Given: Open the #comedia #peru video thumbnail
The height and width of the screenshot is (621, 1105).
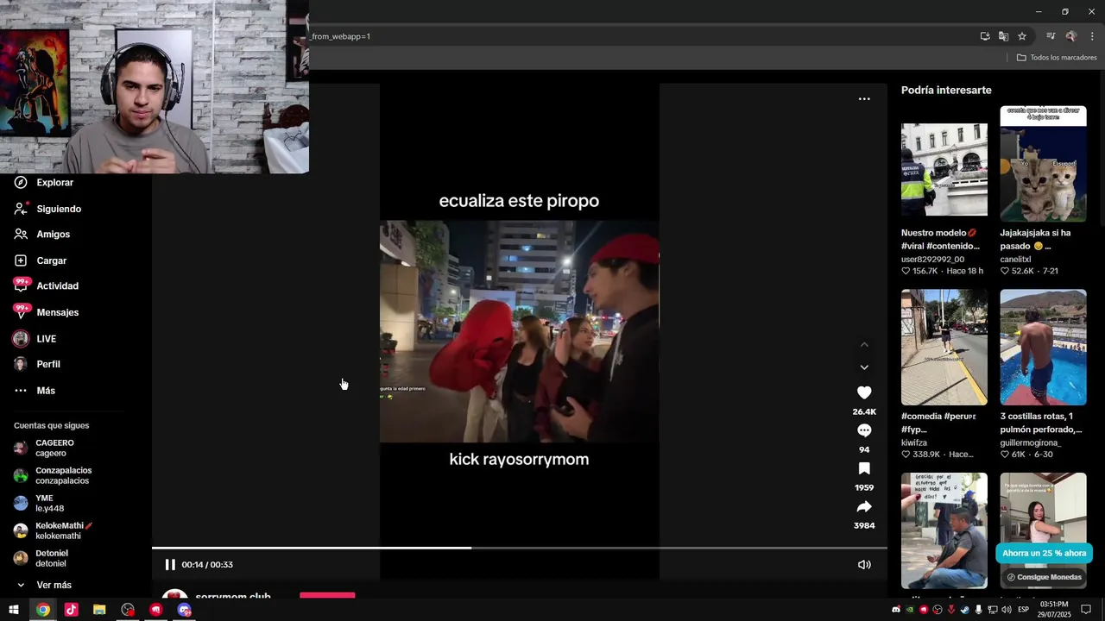Looking at the screenshot, I should (944, 348).
